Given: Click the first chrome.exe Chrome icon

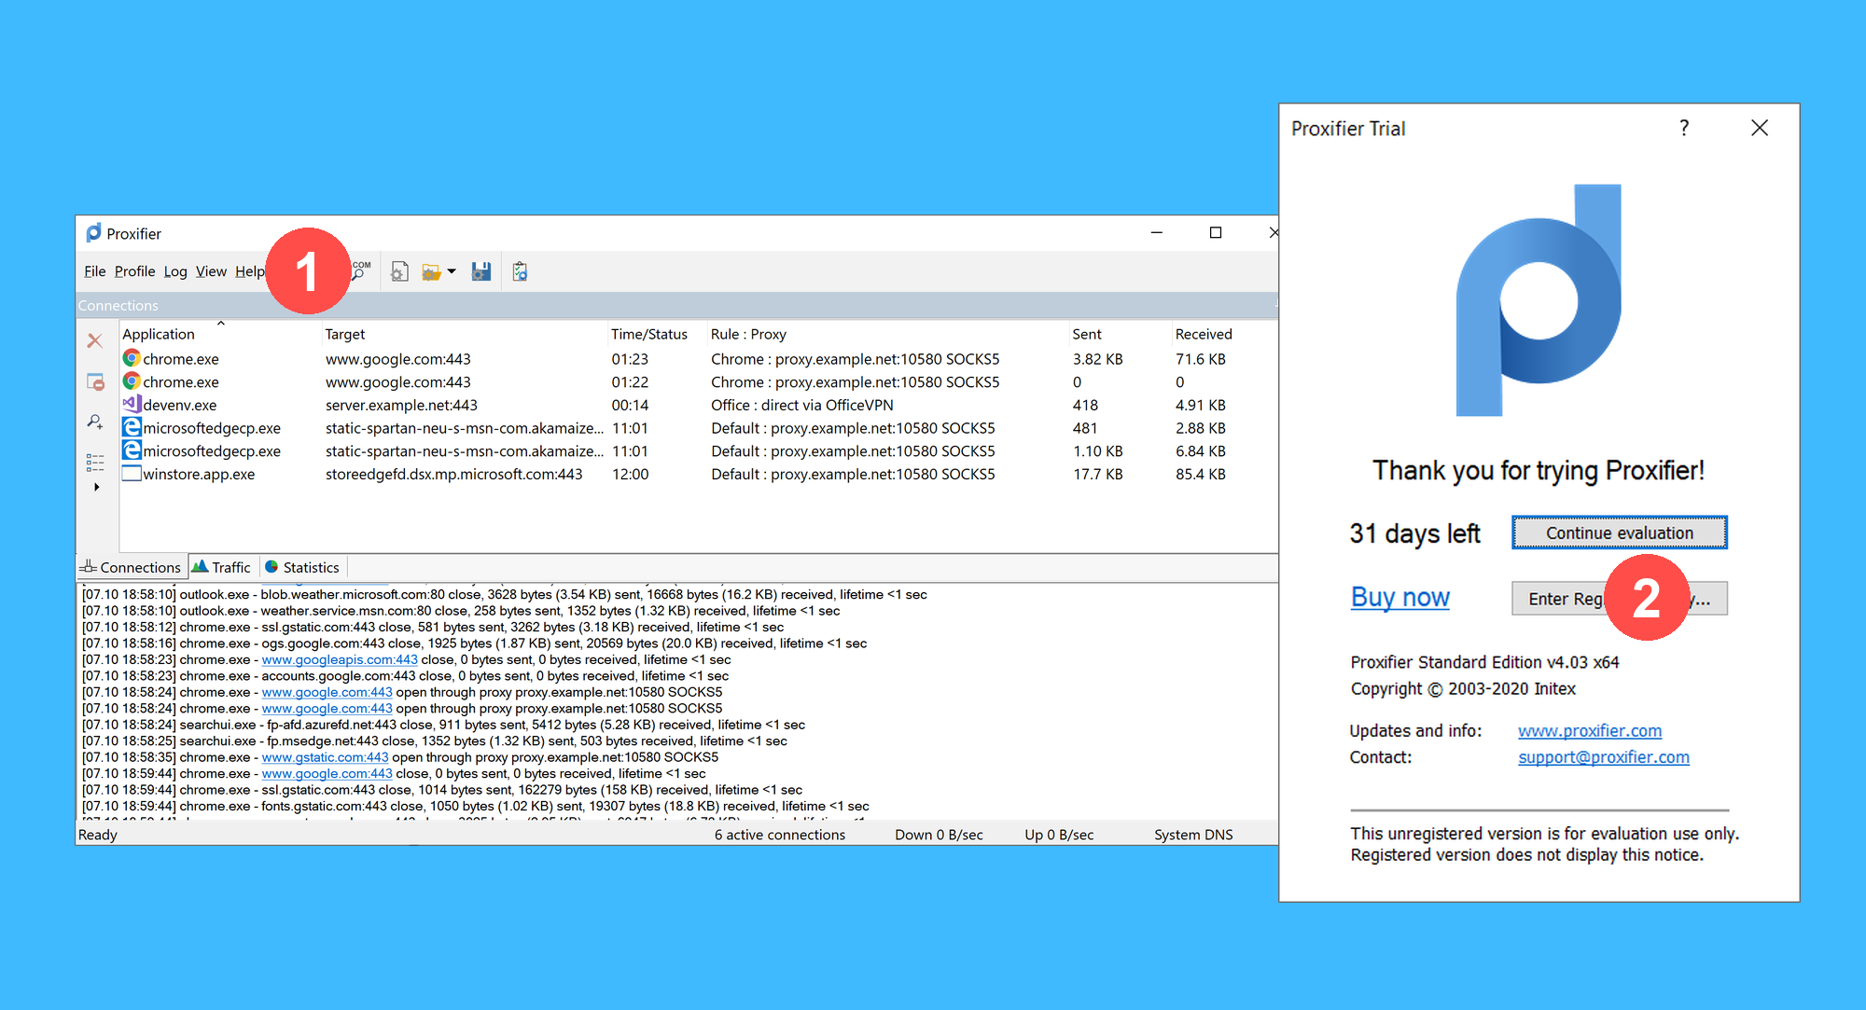Looking at the screenshot, I should tap(132, 358).
